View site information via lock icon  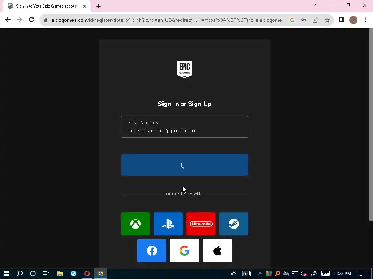[x=46, y=20]
